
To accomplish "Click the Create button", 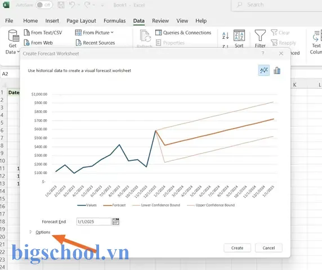I will coord(237,248).
